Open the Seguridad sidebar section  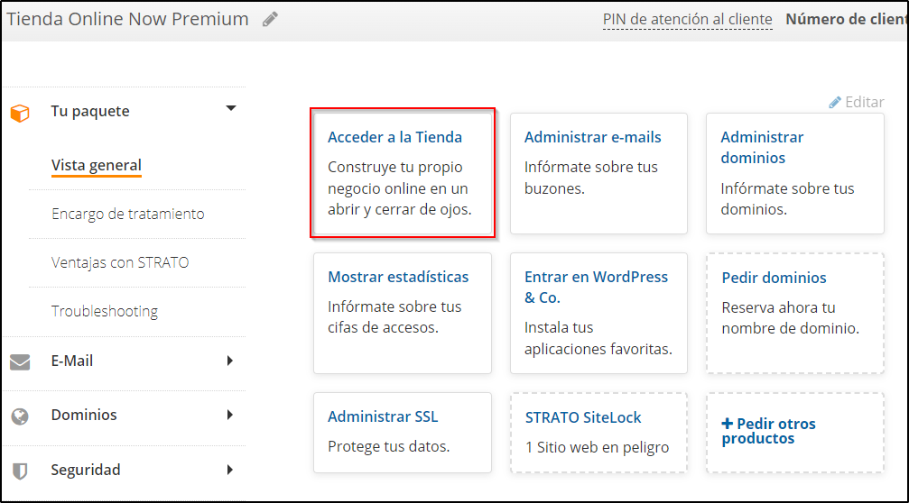tap(86, 470)
